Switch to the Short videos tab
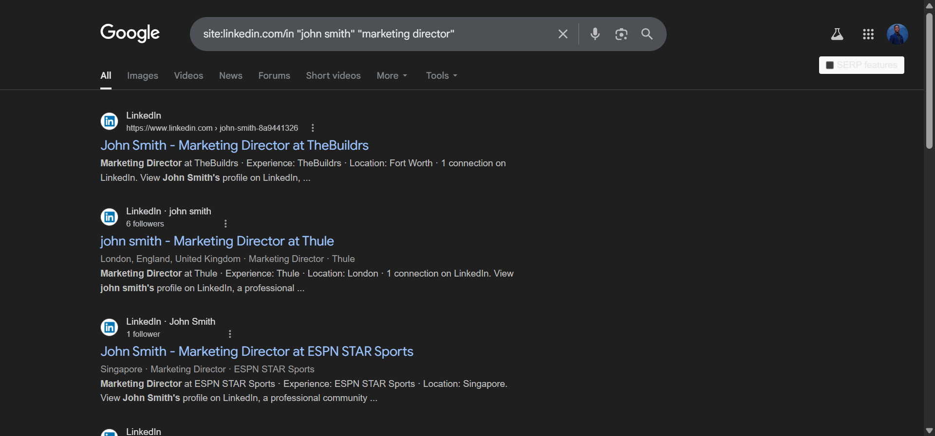Screen dimensions: 935x436 [x=333, y=76]
